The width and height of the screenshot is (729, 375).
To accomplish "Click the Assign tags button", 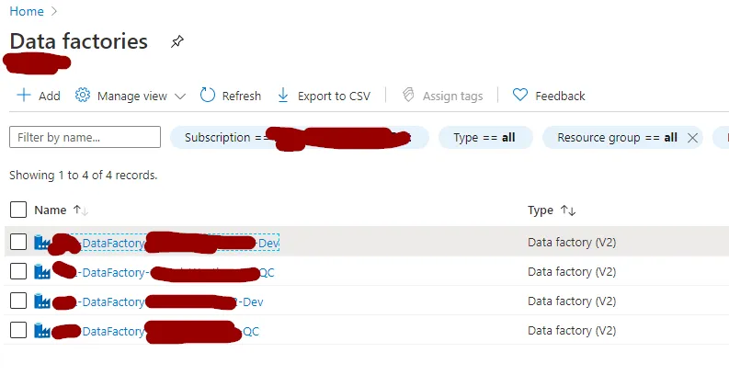I will point(442,96).
